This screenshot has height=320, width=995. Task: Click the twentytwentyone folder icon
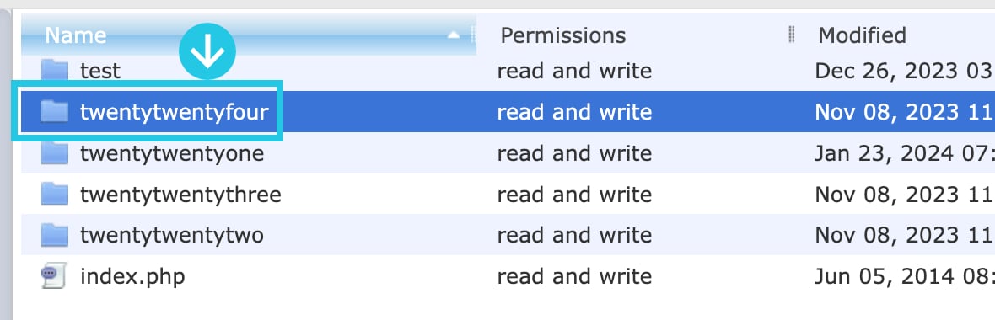click(55, 152)
